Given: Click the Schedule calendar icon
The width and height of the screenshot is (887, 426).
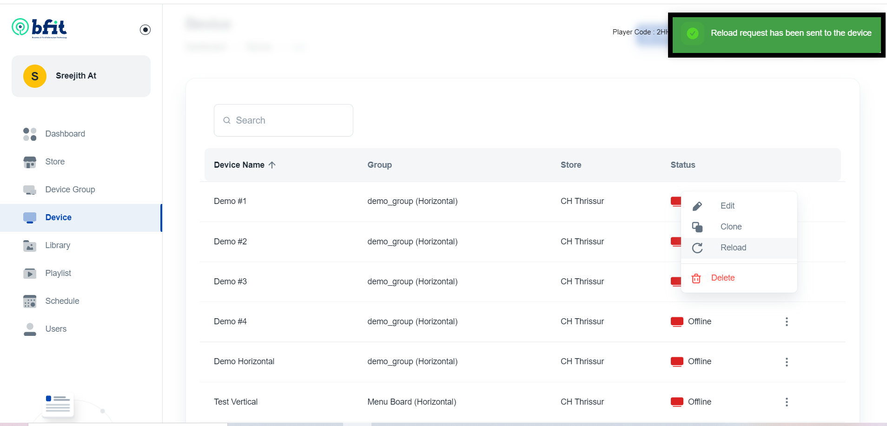Looking at the screenshot, I should (30, 301).
